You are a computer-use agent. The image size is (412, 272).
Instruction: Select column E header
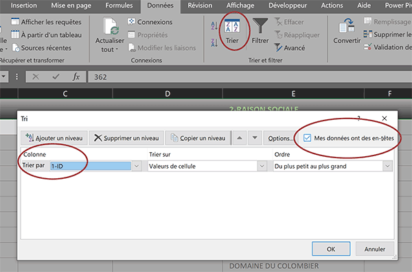[x=293, y=94]
